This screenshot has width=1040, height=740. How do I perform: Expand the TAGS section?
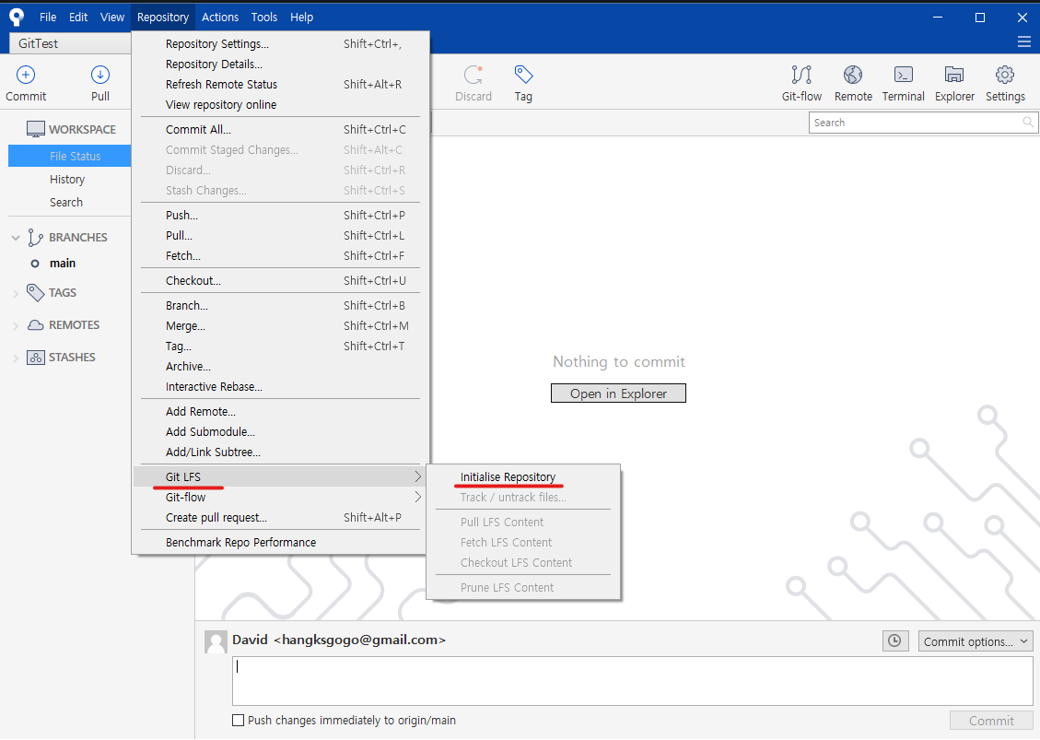click(x=15, y=292)
